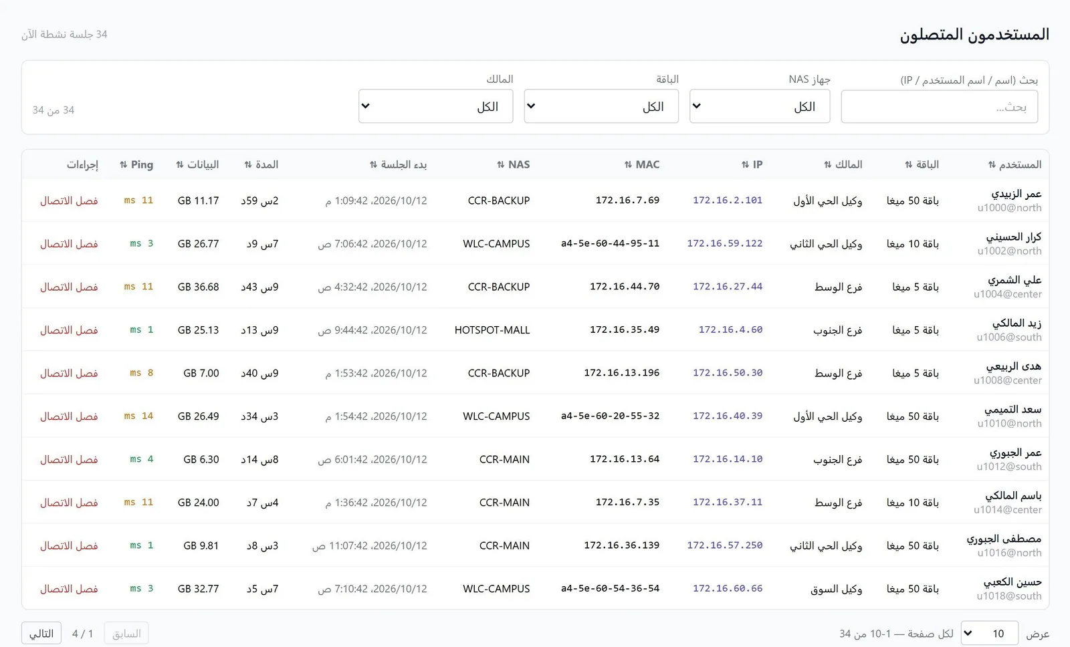Select MAC a4-5e-60-44-95-11 cell

click(611, 243)
